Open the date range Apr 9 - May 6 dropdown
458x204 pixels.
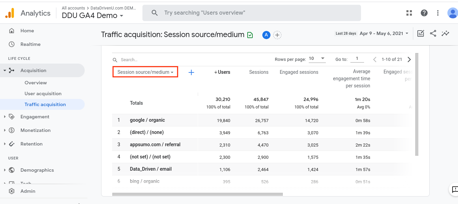pyautogui.click(x=384, y=33)
